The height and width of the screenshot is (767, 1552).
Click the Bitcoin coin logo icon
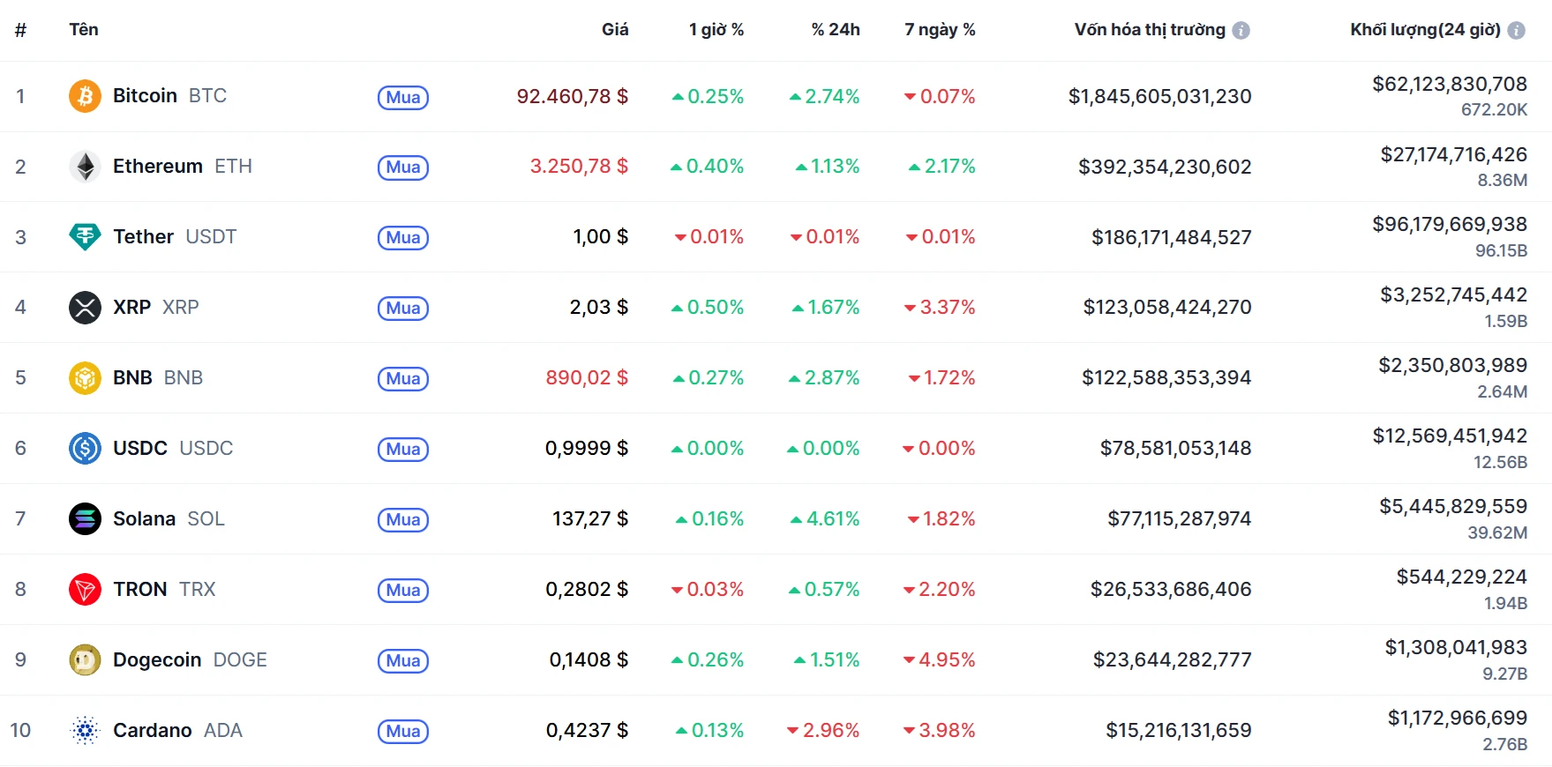85,96
